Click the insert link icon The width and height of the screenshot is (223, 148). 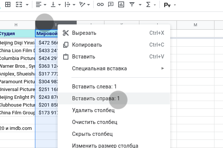point(100,5)
